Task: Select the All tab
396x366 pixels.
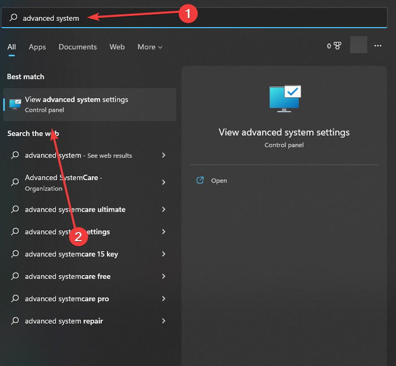Action: [x=12, y=47]
